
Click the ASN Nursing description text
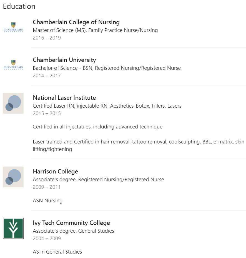47,201
